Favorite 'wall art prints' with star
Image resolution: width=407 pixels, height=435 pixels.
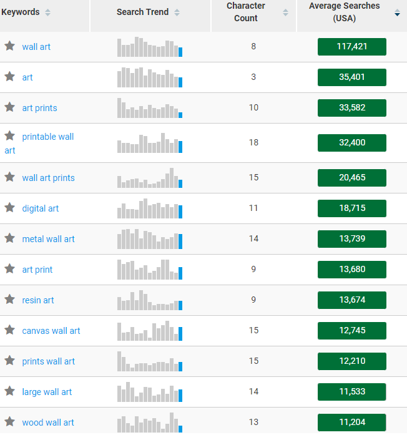click(10, 177)
